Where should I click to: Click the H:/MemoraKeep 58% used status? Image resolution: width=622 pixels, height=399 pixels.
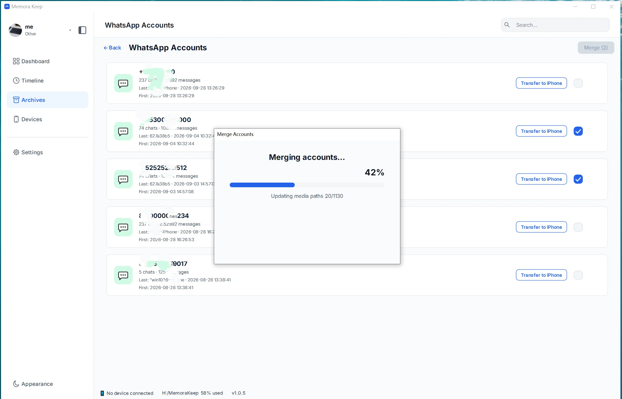click(192, 393)
